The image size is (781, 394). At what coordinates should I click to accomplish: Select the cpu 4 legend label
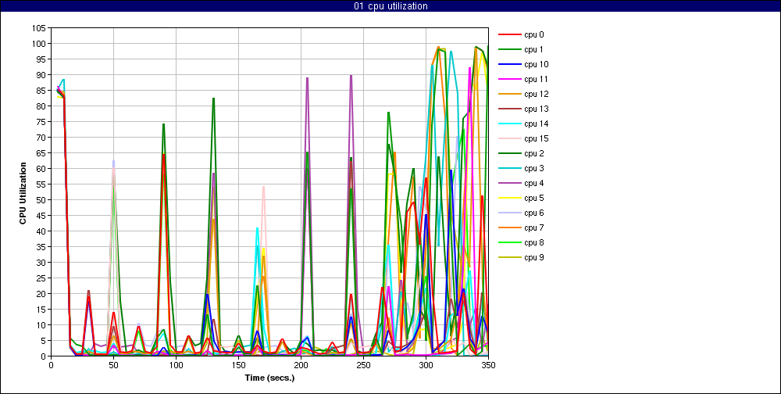coord(533,183)
